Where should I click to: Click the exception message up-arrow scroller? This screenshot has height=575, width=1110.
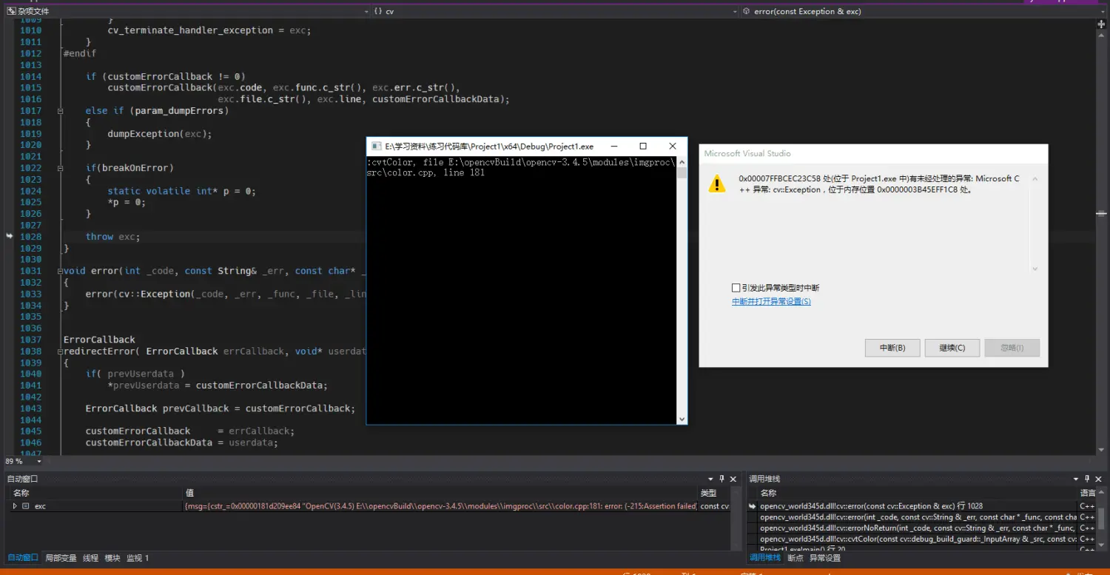(1035, 179)
